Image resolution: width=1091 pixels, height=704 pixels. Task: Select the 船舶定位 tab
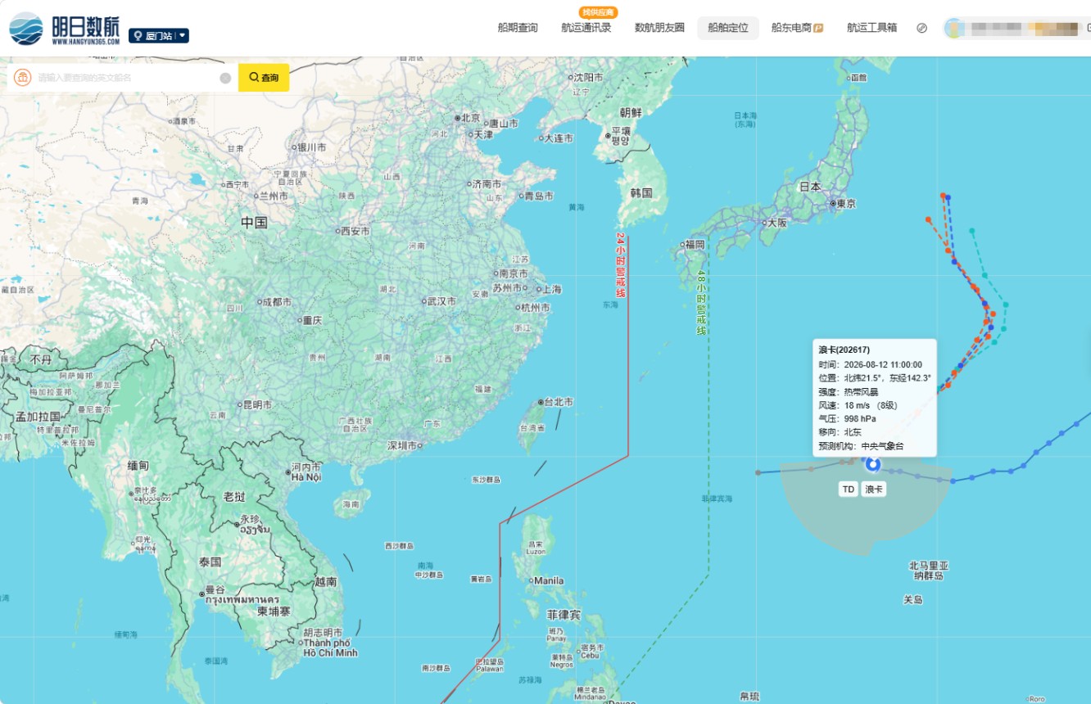coord(728,28)
